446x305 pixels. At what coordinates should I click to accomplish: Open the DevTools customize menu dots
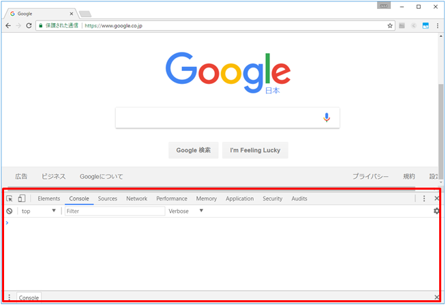pyautogui.click(x=424, y=199)
